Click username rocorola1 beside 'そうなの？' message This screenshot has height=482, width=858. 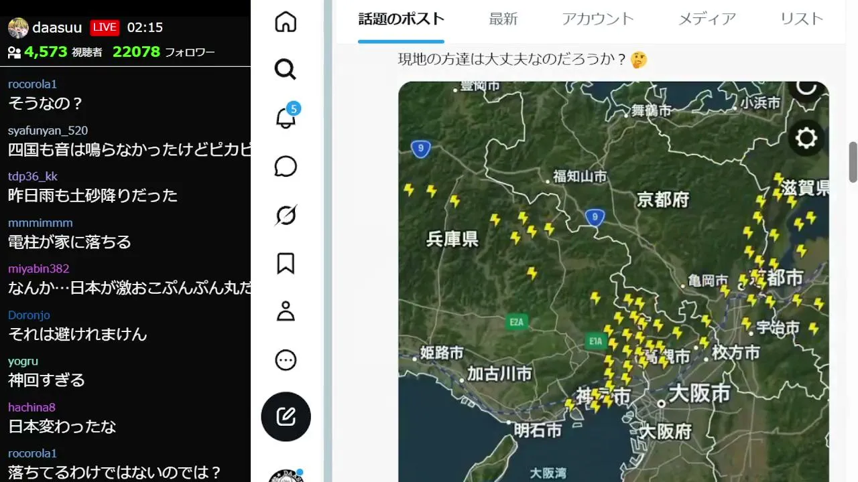(x=32, y=84)
